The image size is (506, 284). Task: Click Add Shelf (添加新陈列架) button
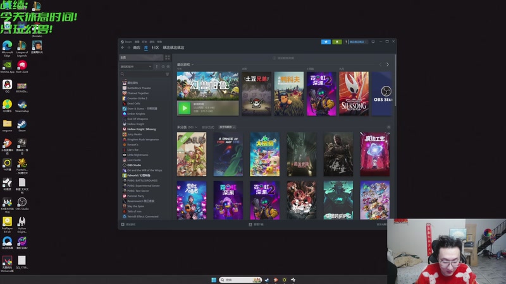[x=283, y=58]
